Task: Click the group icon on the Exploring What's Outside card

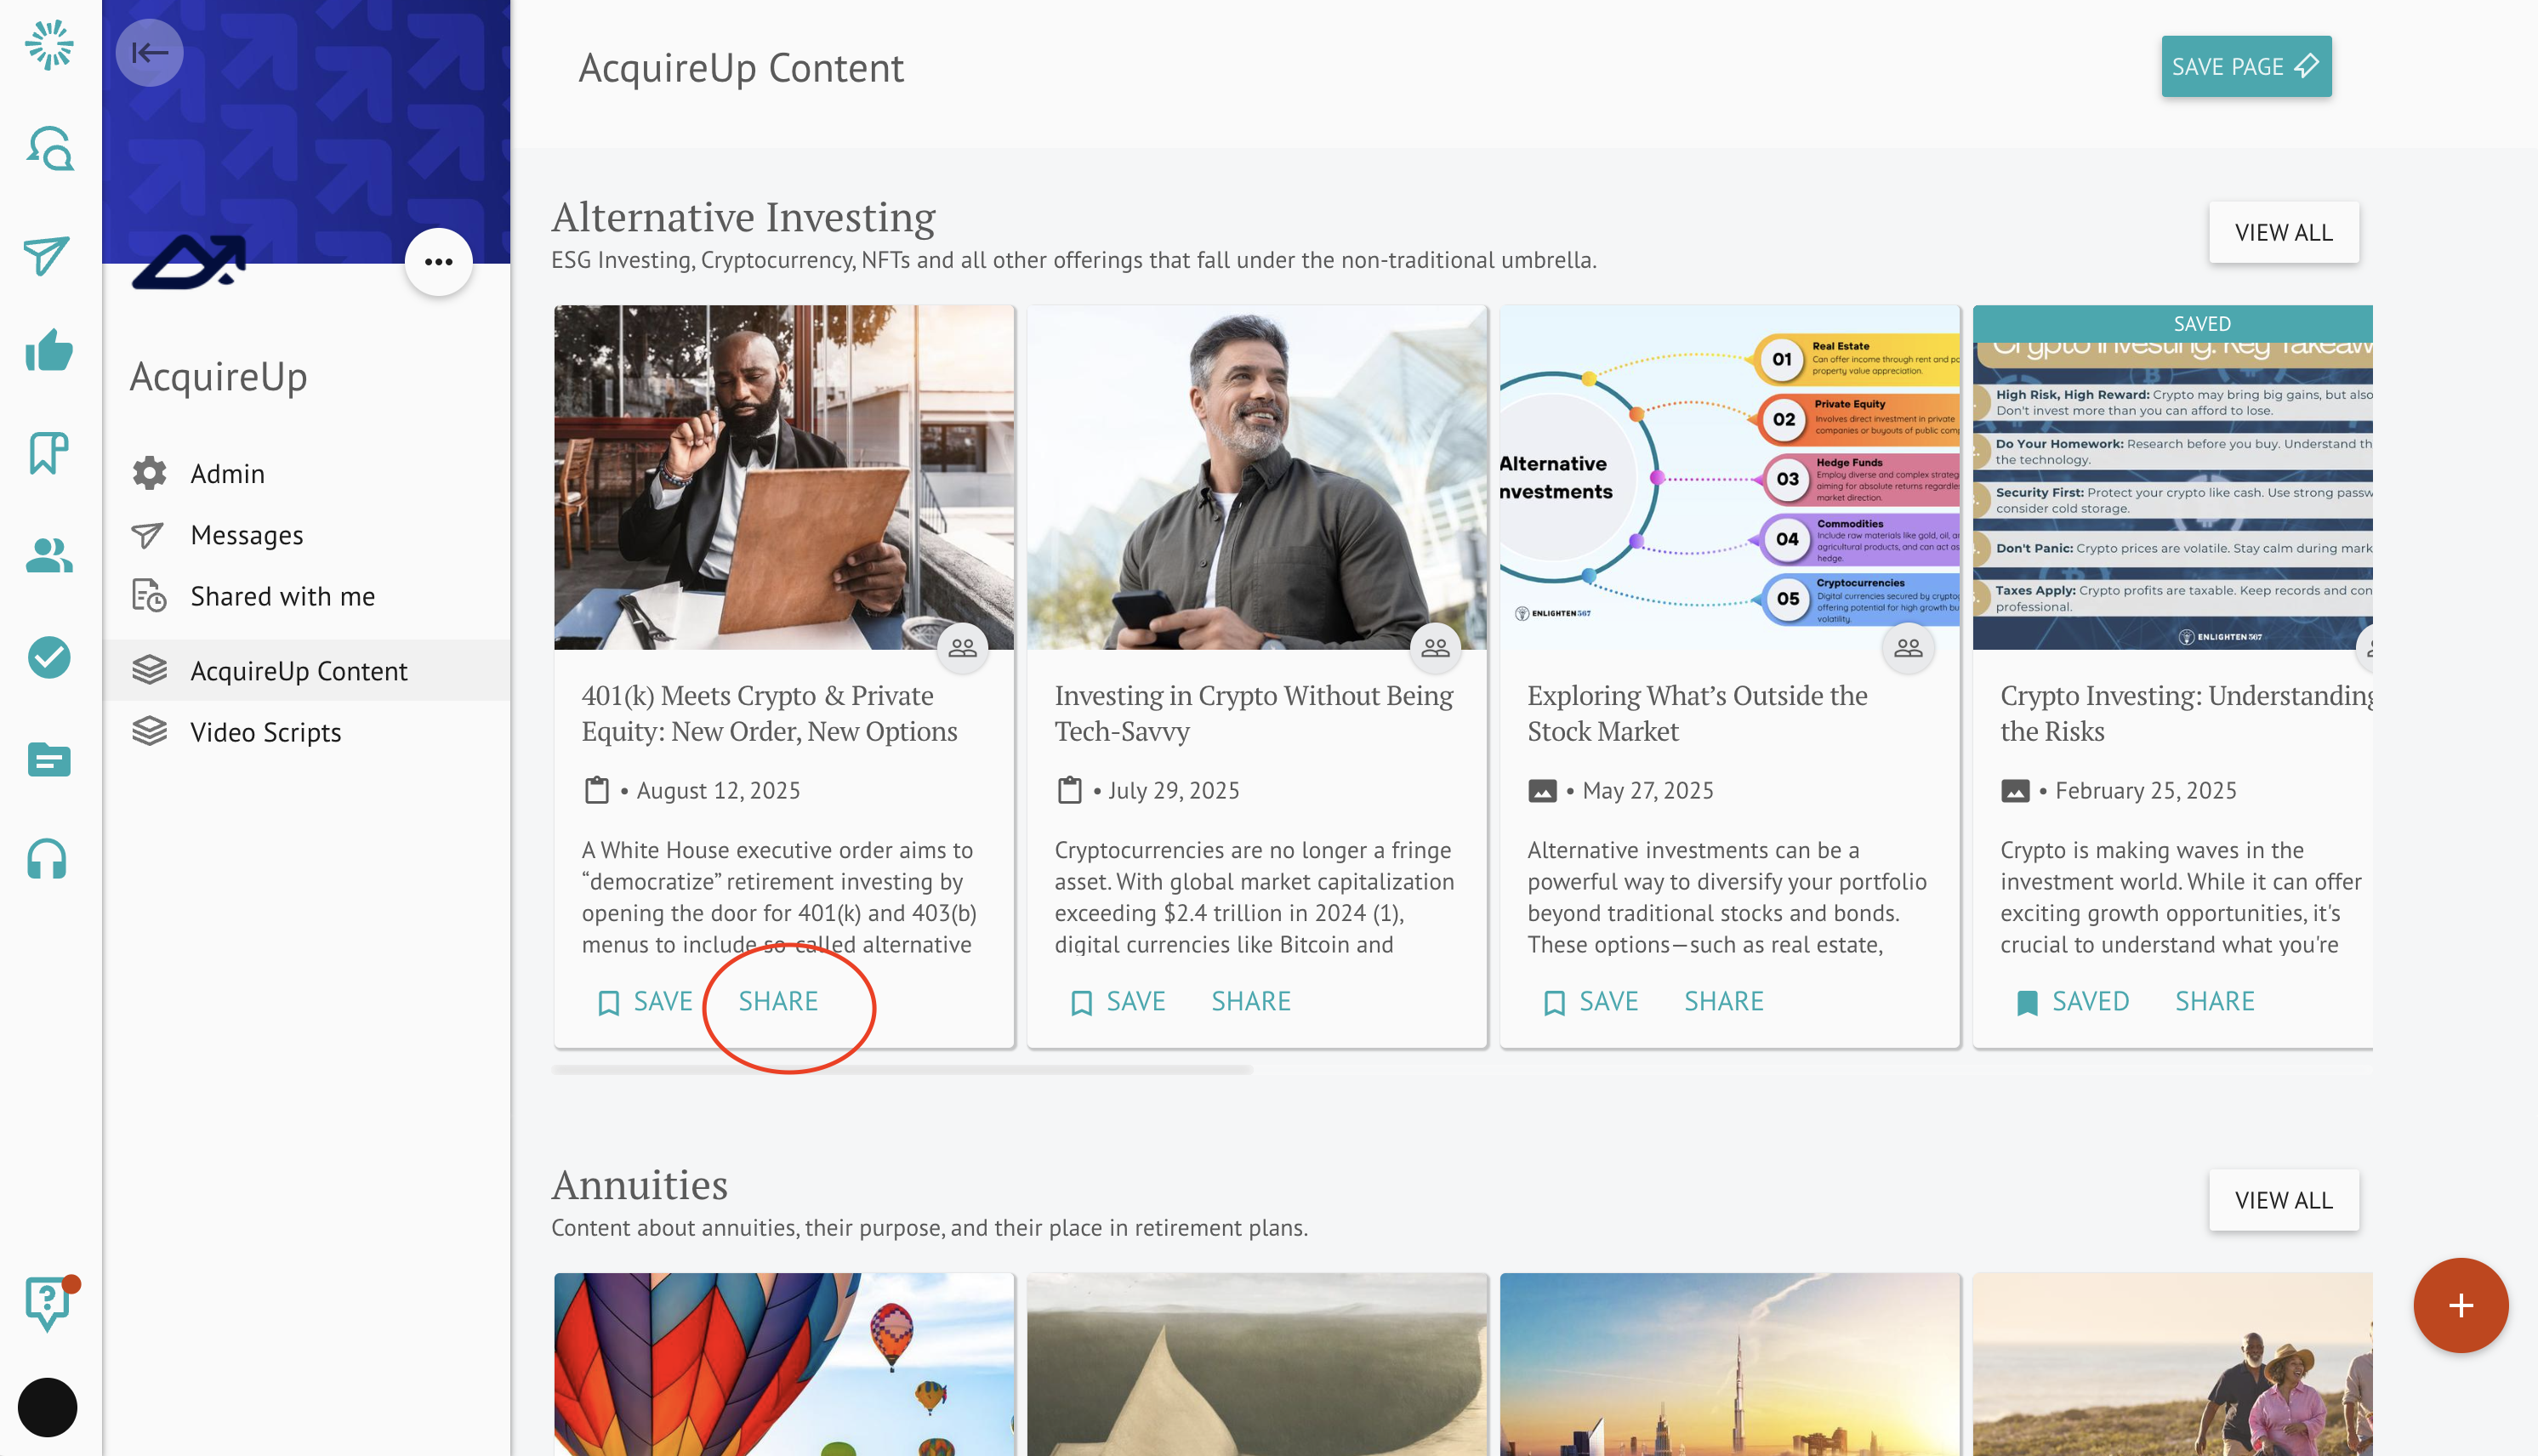Action: [1908, 648]
